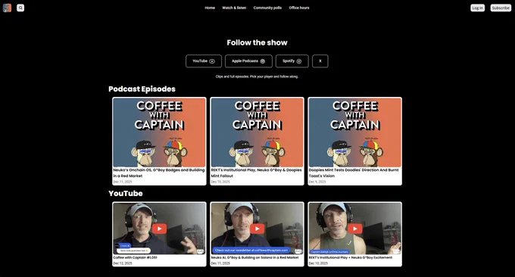
Task: Open episode title 'Neuko's Onchain OS, G*Boy Badges'
Action: click(x=159, y=173)
